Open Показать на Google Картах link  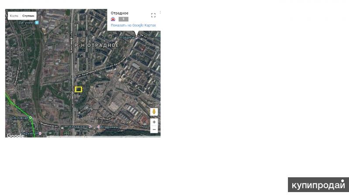click(133, 25)
